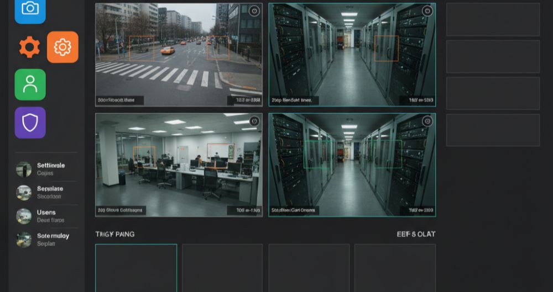Click timestamp on 'Rendukt' server room feed
The width and height of the screenshot is (553, 292).
pyautogui.click(x=418, y=100)
